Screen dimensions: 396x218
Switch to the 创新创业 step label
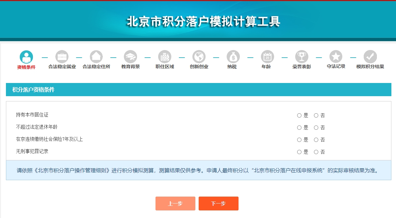(199, 67)
